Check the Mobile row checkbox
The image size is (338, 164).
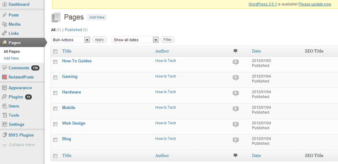tap(55, 108)
